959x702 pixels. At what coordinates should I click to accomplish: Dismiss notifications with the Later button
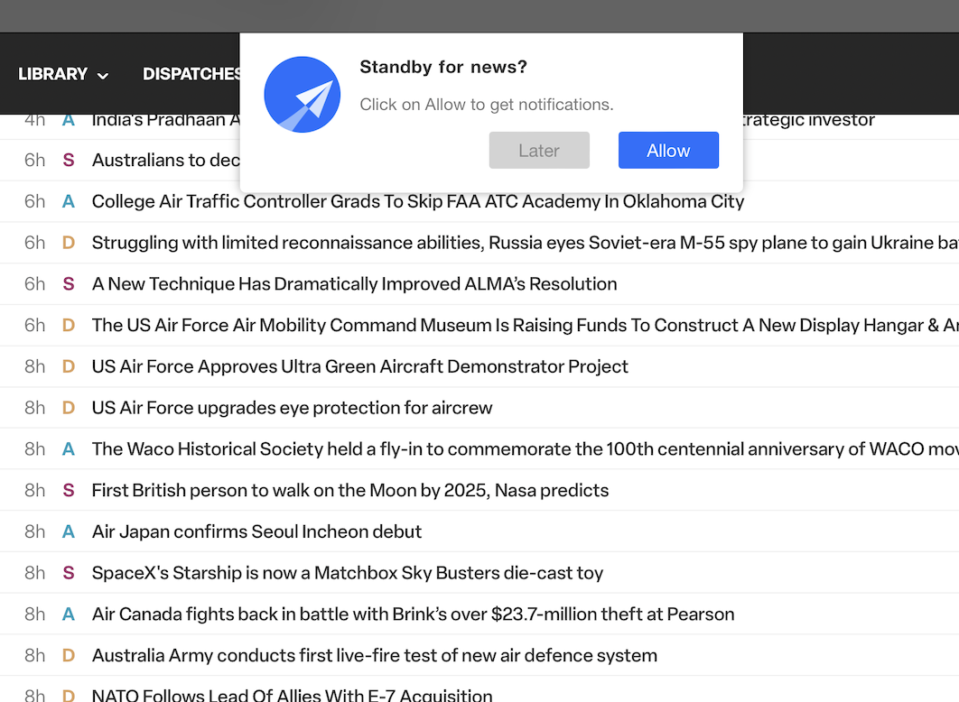(x=539, y=151)
